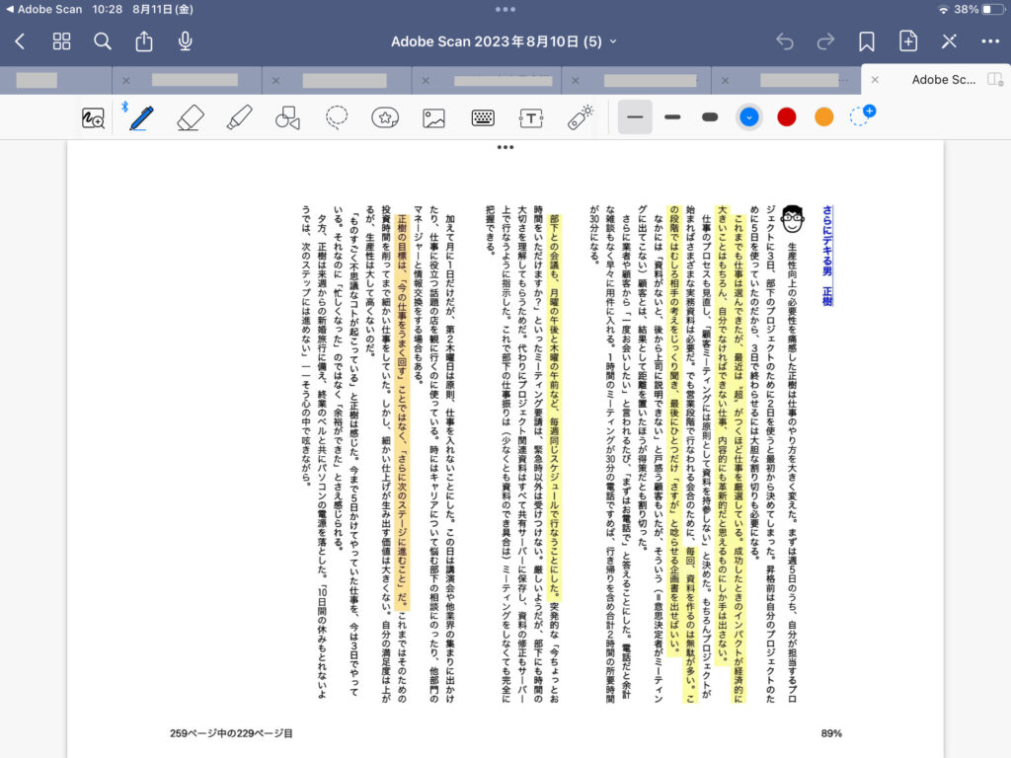Select the Text box tool
The width and height of the screenshot is (1011, 758).
click(x=531, y=118)
